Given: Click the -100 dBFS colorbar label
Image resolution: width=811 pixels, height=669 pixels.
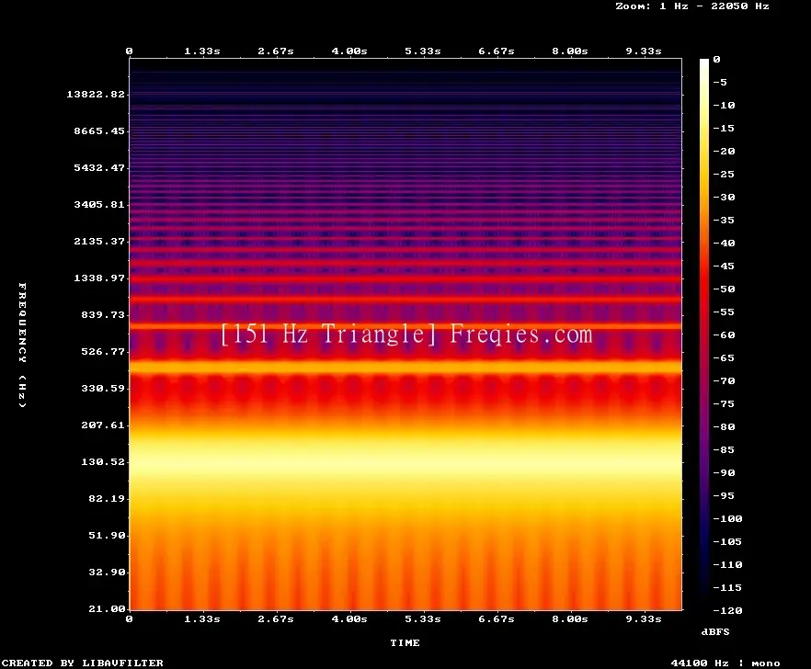Looking at the screenshot, I should click(727, 518).
